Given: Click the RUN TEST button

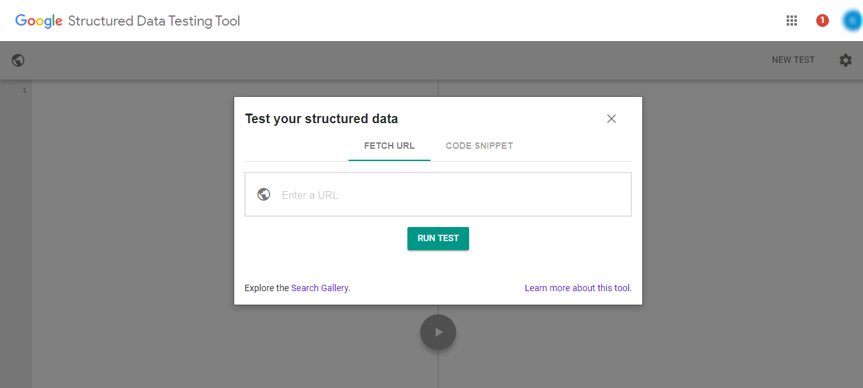Looking at the screenshot, I should click(438, 238).
